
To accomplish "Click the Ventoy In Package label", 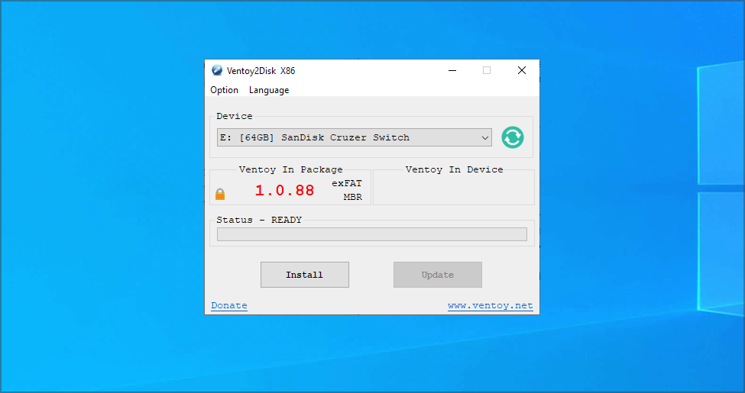I will (x=291, y=169).
